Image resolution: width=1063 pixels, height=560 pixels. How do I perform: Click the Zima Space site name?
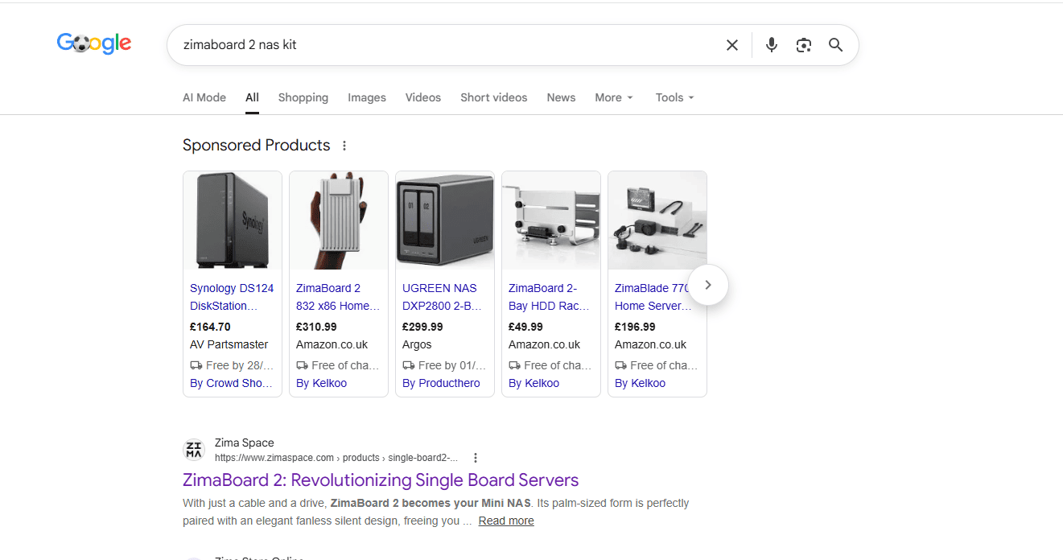coord(244,443)
